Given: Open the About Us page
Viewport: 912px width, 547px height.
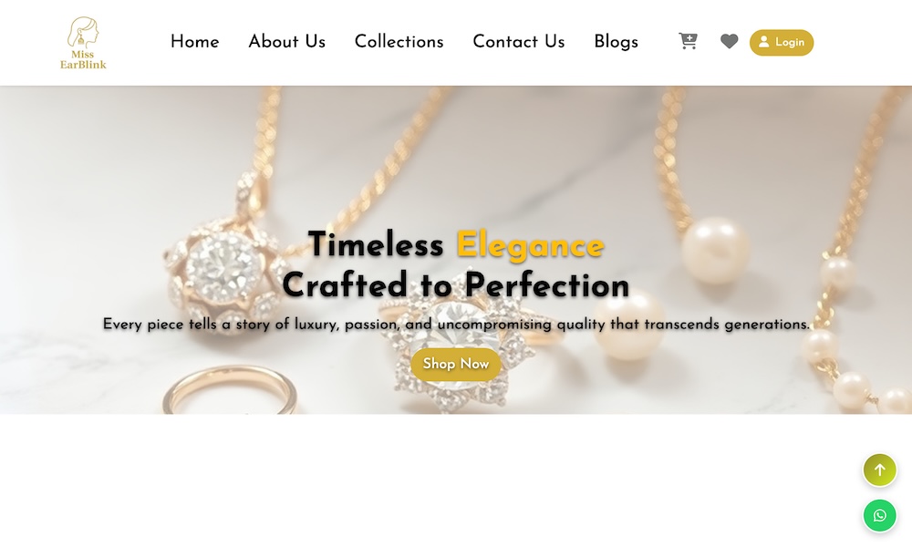Looking at the screenshot, I should pos(286,42).
